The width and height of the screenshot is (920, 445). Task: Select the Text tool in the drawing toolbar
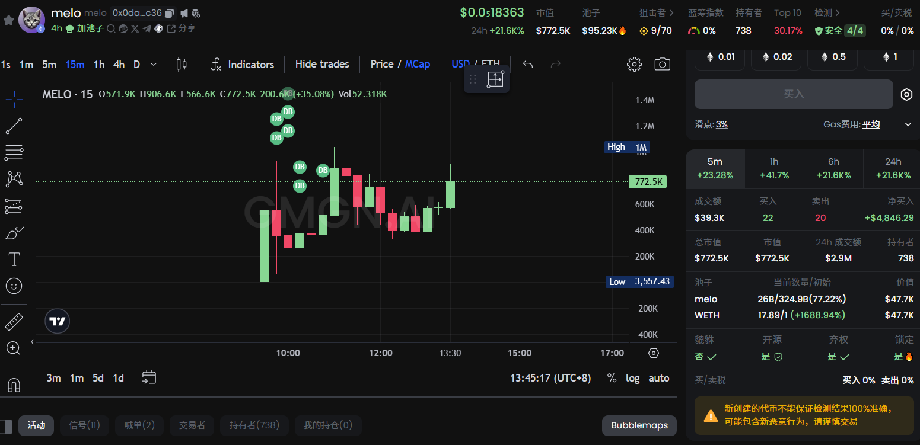click(14, 259)
